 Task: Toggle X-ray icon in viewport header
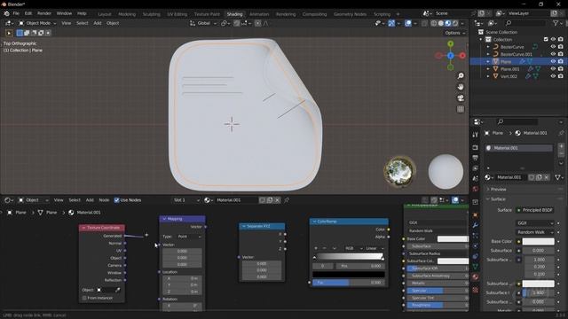(424, 23)
